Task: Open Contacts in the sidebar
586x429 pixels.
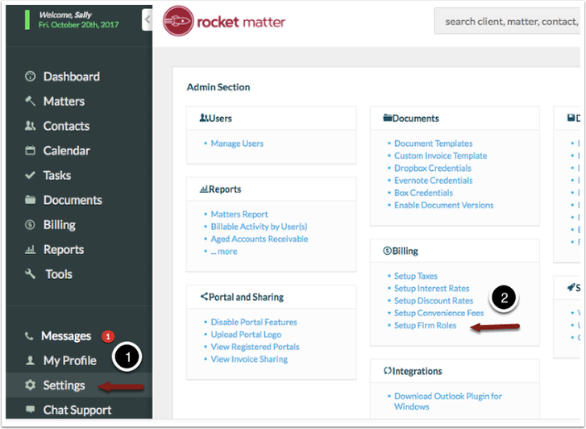Action: [66, 126]
